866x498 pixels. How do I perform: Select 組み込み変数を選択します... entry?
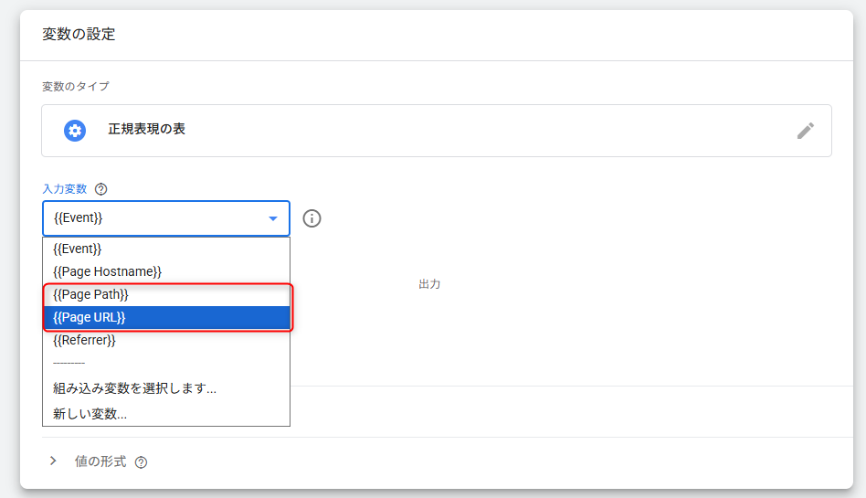tap(134, 388)
